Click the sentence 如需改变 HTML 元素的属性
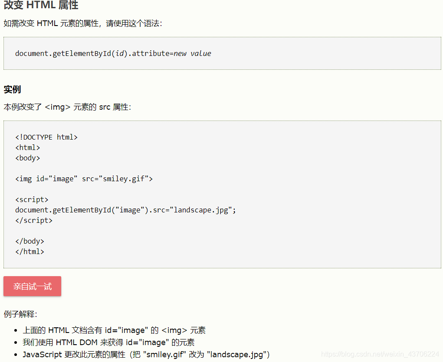 click(83, 23)
